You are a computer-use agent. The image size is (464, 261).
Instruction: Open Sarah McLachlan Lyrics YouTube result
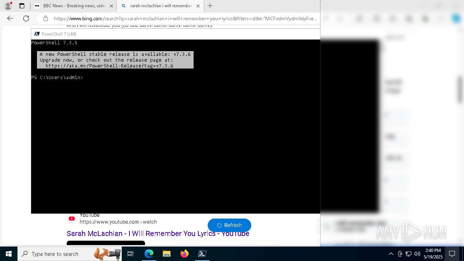coord(158,234)
